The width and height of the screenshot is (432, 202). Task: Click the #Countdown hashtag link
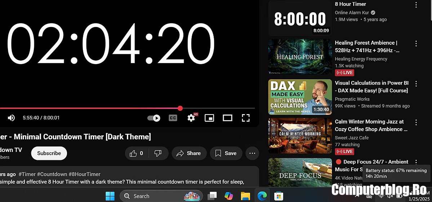point(52,174)
